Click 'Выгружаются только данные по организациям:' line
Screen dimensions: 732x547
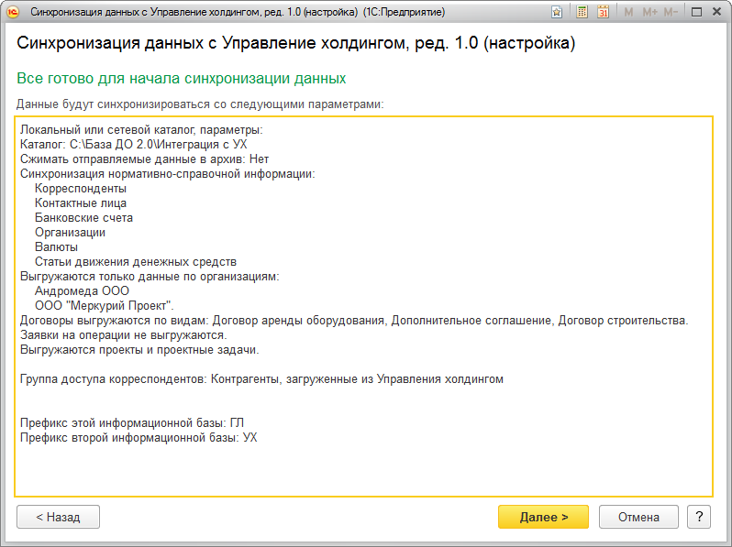[150, 277]
